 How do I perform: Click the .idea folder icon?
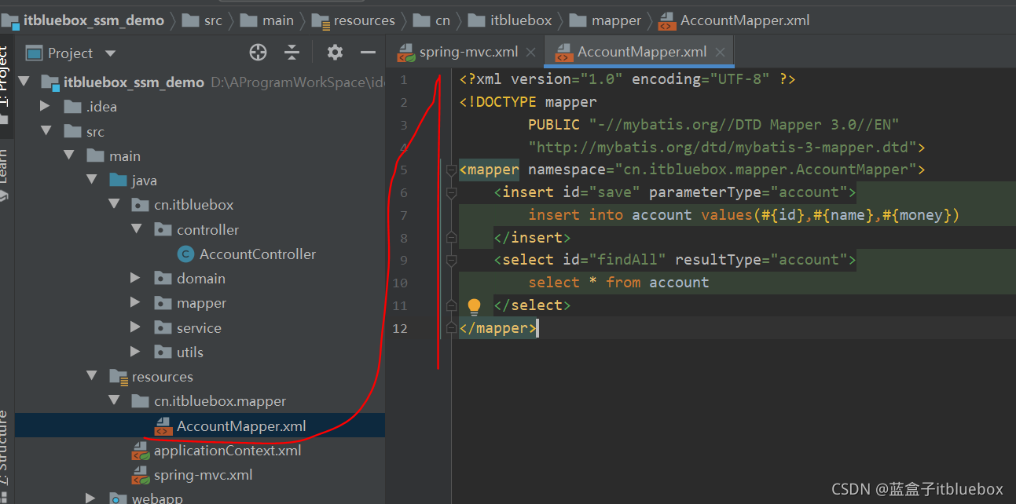pos(73,107)
